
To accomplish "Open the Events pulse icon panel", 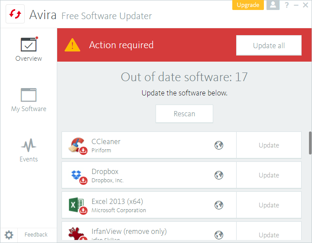I will tap(29, 150).
